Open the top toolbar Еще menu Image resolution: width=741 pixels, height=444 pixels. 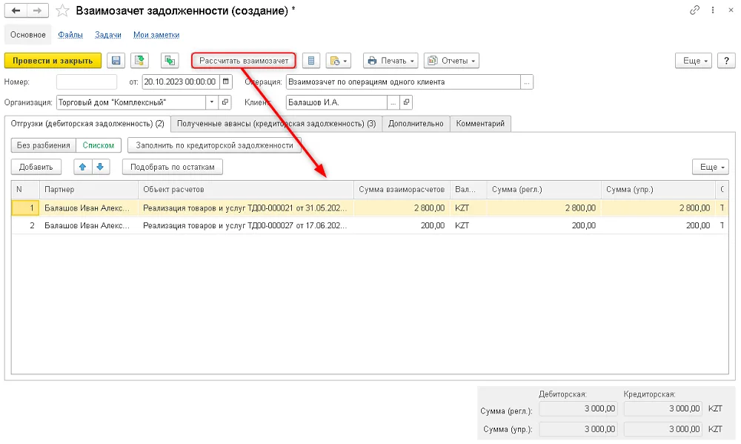pyautogui.click(x=694, y=61)
